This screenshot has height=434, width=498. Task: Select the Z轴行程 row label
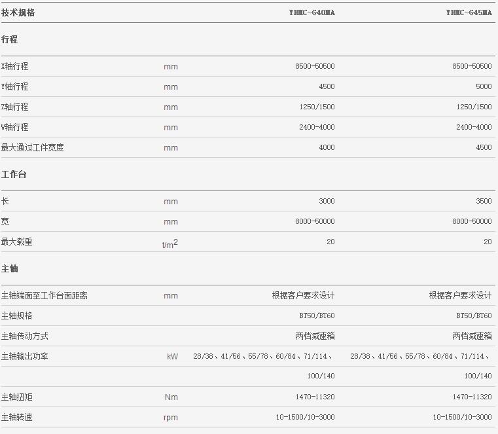coord(15,107)
